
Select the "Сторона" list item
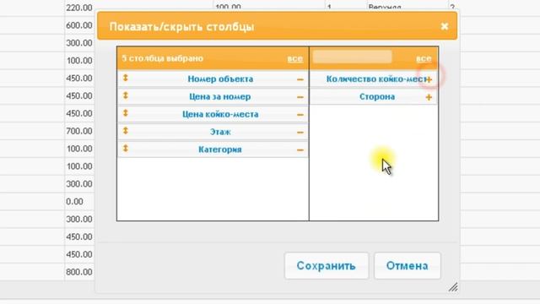click(374, 96)
